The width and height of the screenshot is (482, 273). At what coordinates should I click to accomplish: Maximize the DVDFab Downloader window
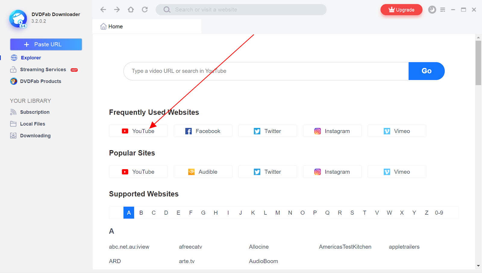[463, 10]
